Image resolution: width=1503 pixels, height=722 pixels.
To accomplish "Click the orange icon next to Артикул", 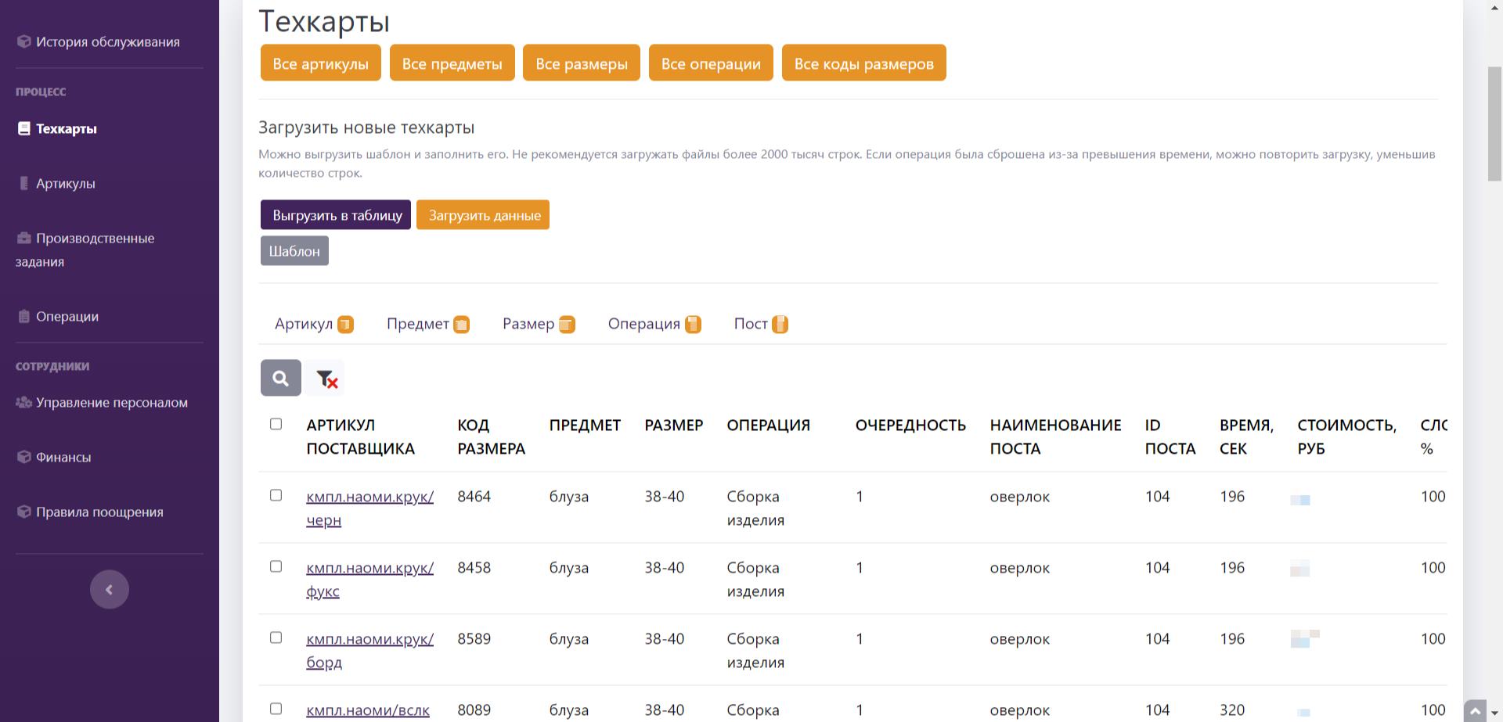I will [x=345, y=324].
